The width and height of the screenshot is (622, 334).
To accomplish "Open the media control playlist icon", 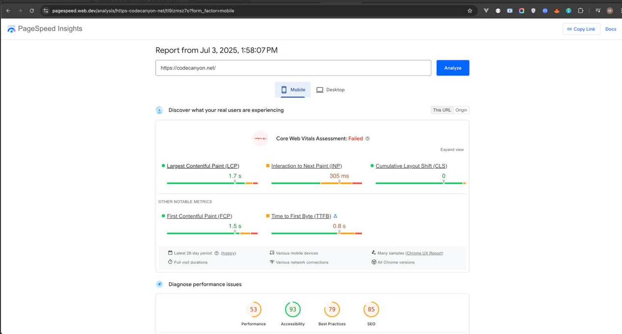I will [598, 10].
